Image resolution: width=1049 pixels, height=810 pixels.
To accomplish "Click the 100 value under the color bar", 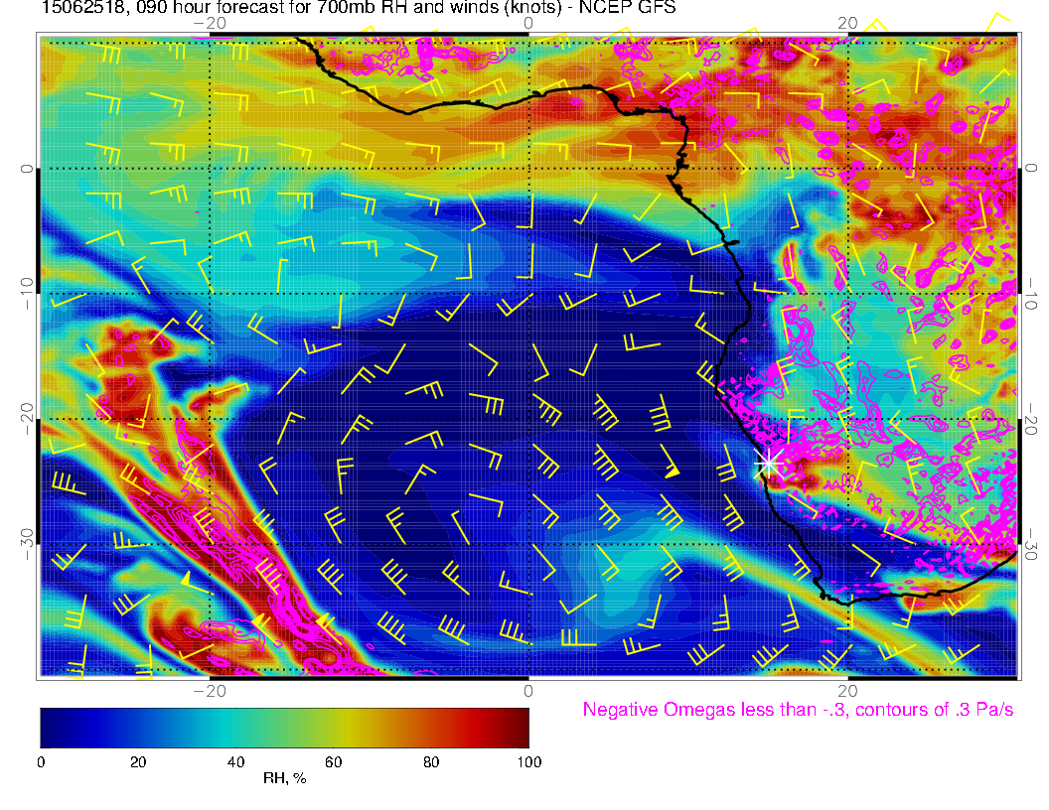I will [528, 761].
